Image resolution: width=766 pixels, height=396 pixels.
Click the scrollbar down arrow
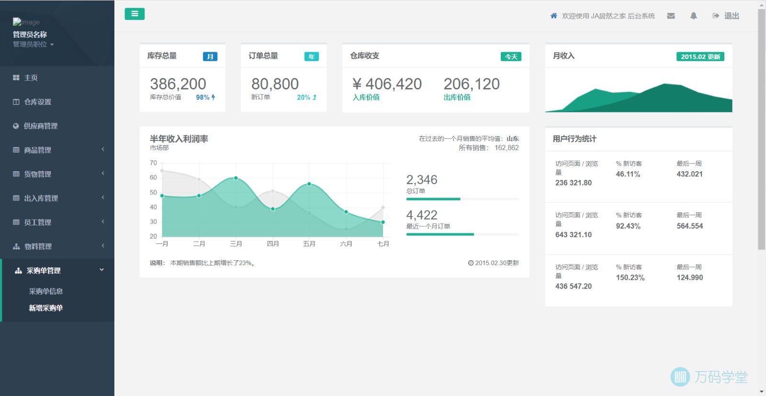(761, 392)
